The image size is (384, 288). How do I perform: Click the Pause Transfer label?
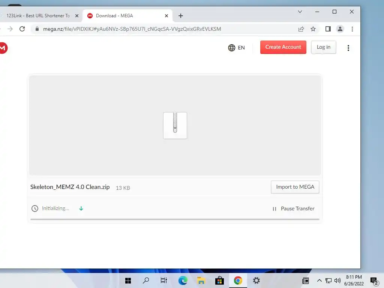click(297, 208)
